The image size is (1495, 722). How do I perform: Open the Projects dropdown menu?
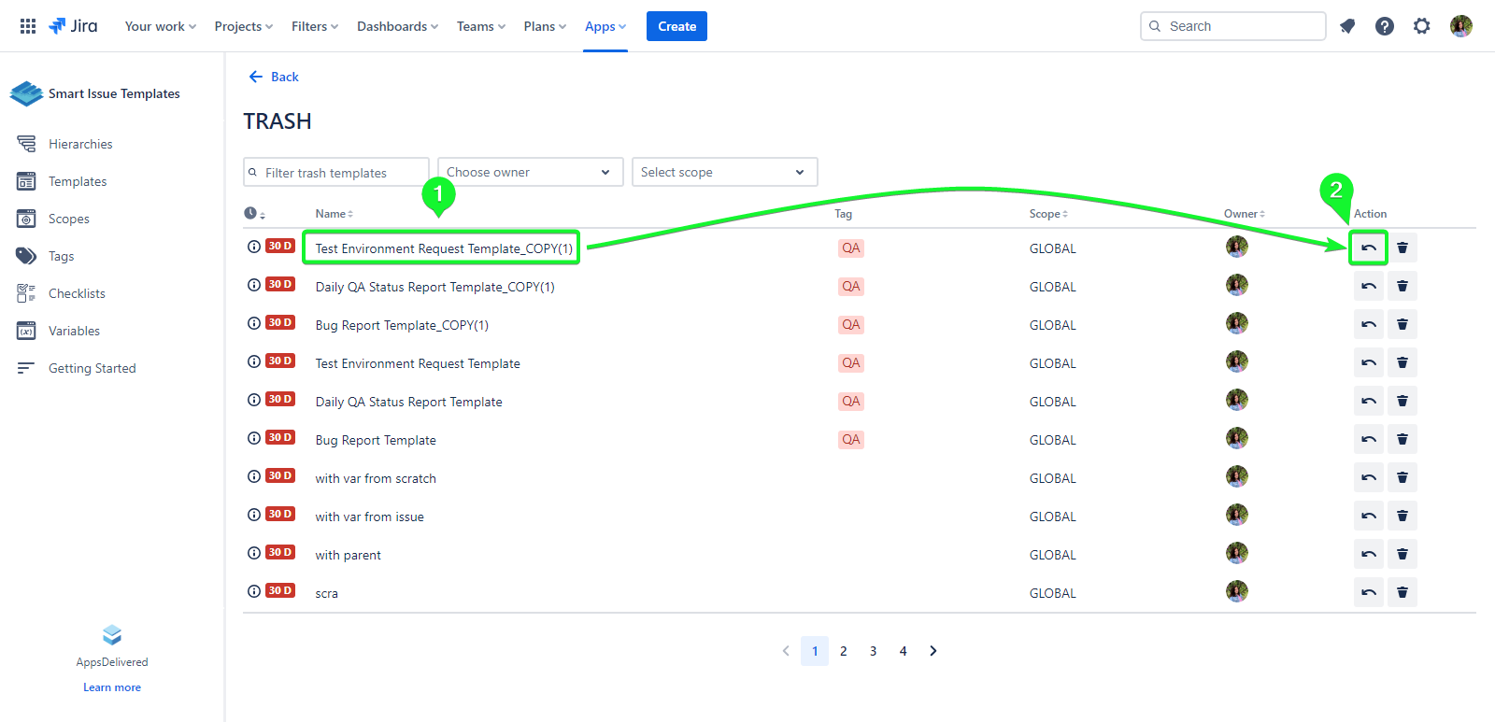click(x=243, y=26)
